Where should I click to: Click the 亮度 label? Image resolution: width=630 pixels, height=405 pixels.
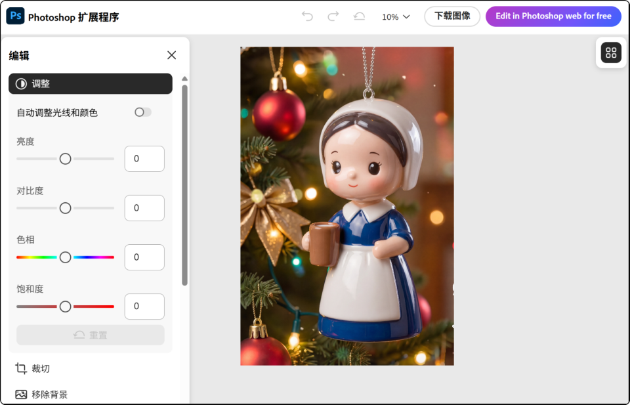(26, 141)
